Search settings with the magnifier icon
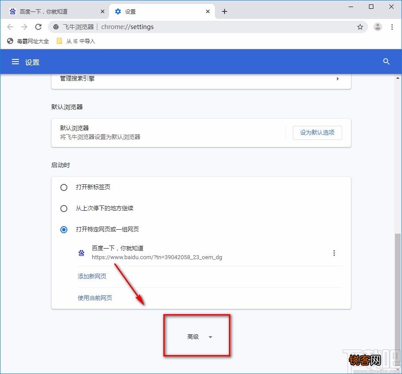Screen dimensions: 402x374 (x=386, y=62)
